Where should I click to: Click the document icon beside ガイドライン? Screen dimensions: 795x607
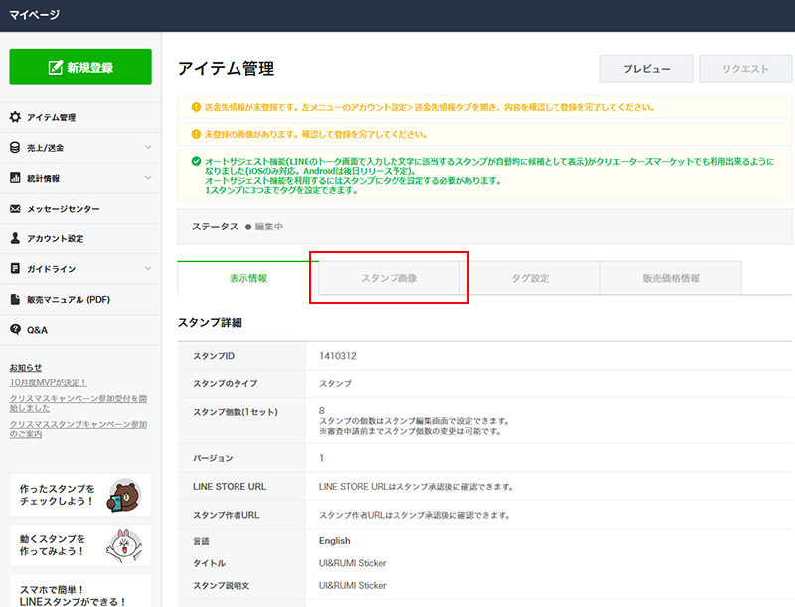pyautogui.click(x=15, y=269)
